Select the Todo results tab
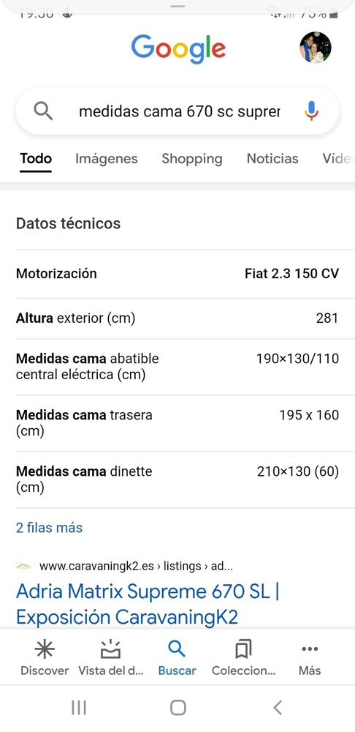Image resolution: width=355 pixels, height=732 pixels. click(x=36, y=159)
